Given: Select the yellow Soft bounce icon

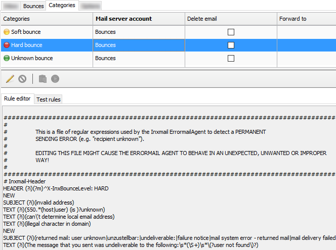Looking at the screenshot, I should pos(7,32).
